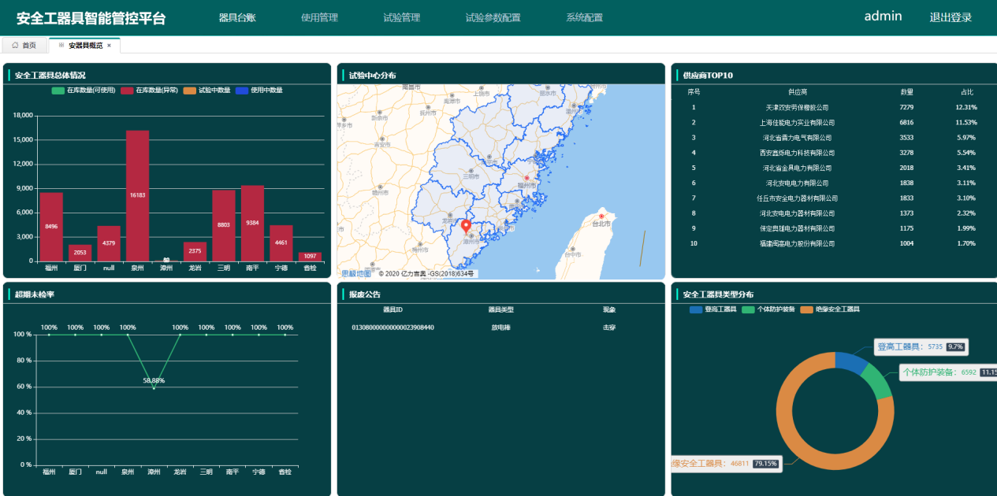Screen dimensions: 997x496
Task: Select supplier row 天津双安劳保橡胶公司
Action: (833, 107)
